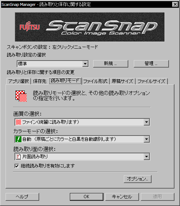Click the FUJITSU logo in banner

point(30,27)
